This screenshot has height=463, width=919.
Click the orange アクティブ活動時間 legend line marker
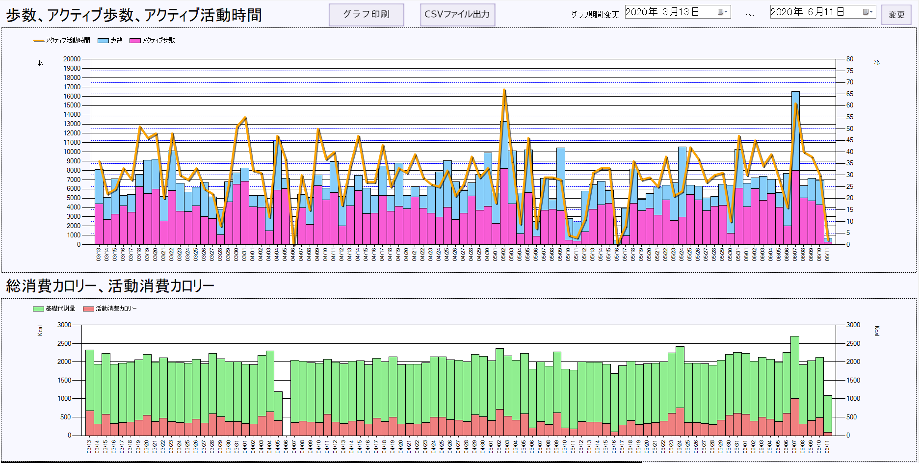point(39,41)
